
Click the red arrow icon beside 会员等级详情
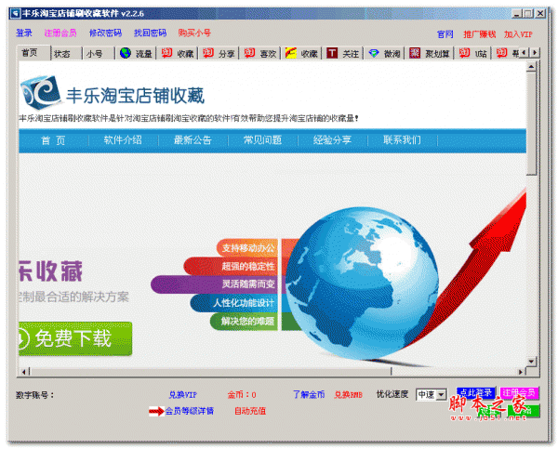click(156, 411)
